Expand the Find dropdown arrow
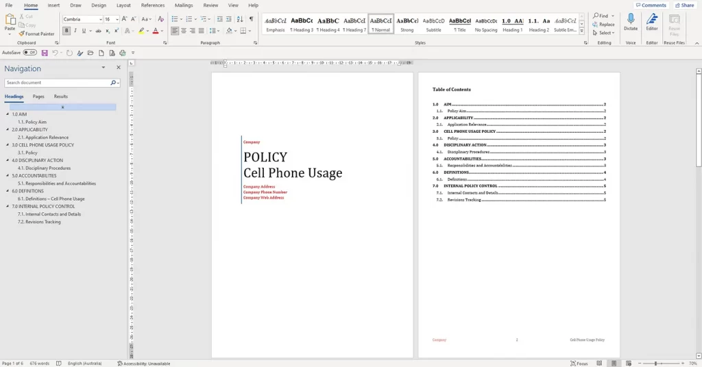The width and height of the screenshot is (702, 367). pos(613,16)
